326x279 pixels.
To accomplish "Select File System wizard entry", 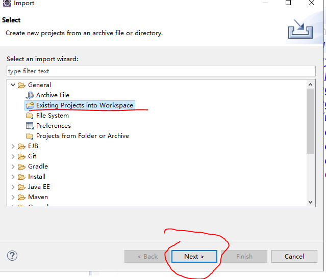I will [53, 116].
